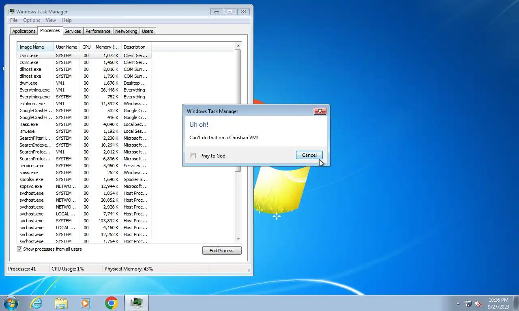Select Everything.exe row using 26,448 K

point(84,90)
